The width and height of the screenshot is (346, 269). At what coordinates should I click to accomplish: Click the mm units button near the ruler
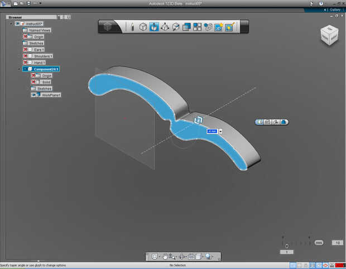pos(319,243)
